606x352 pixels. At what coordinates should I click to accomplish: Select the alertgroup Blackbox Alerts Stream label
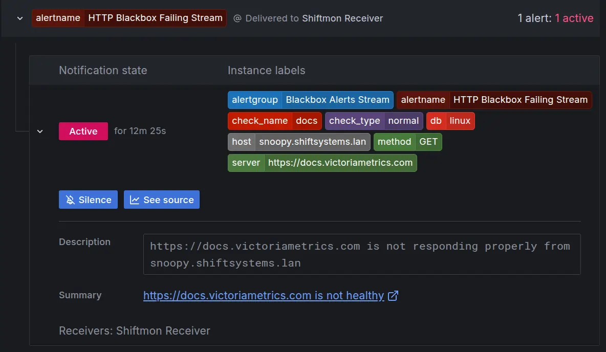click(x=310, y=100)
